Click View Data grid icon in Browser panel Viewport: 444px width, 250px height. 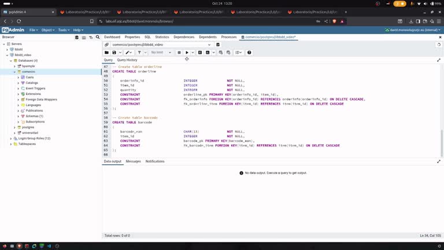(x=84, y=37)
